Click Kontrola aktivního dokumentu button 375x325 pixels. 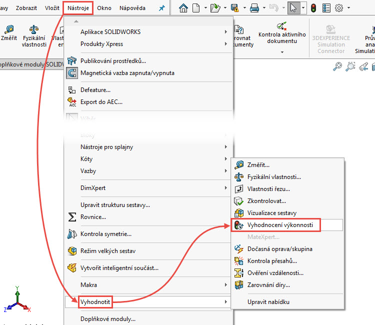pyautogui.click(x=282, y=33)
